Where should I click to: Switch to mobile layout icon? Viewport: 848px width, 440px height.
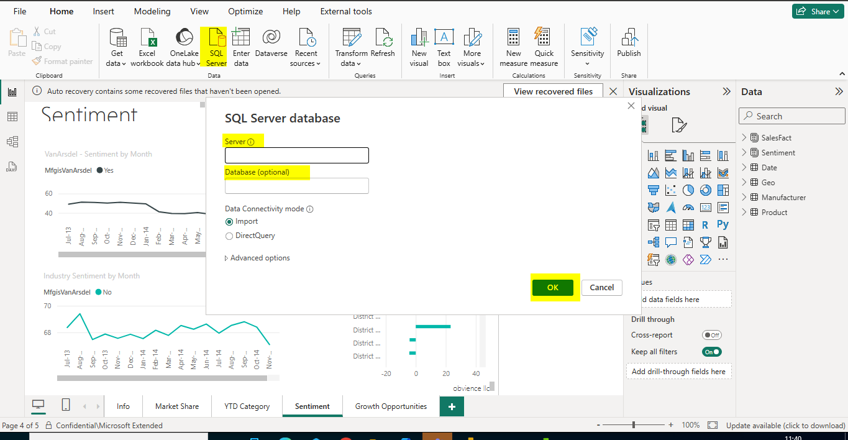(x=66, y=405)
